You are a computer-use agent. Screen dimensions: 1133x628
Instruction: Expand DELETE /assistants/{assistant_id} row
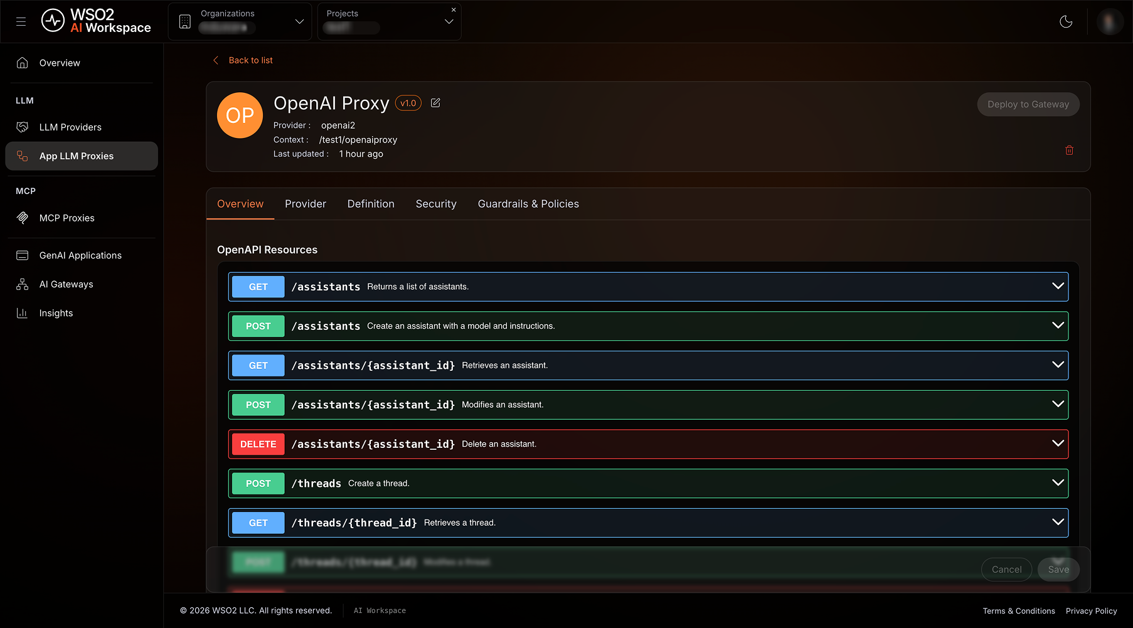click(648, 444)
